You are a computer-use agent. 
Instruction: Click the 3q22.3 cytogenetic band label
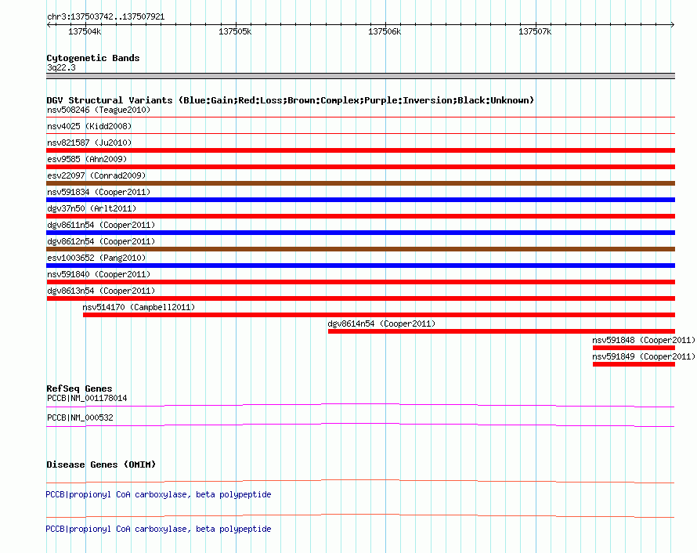click(61, 67)
